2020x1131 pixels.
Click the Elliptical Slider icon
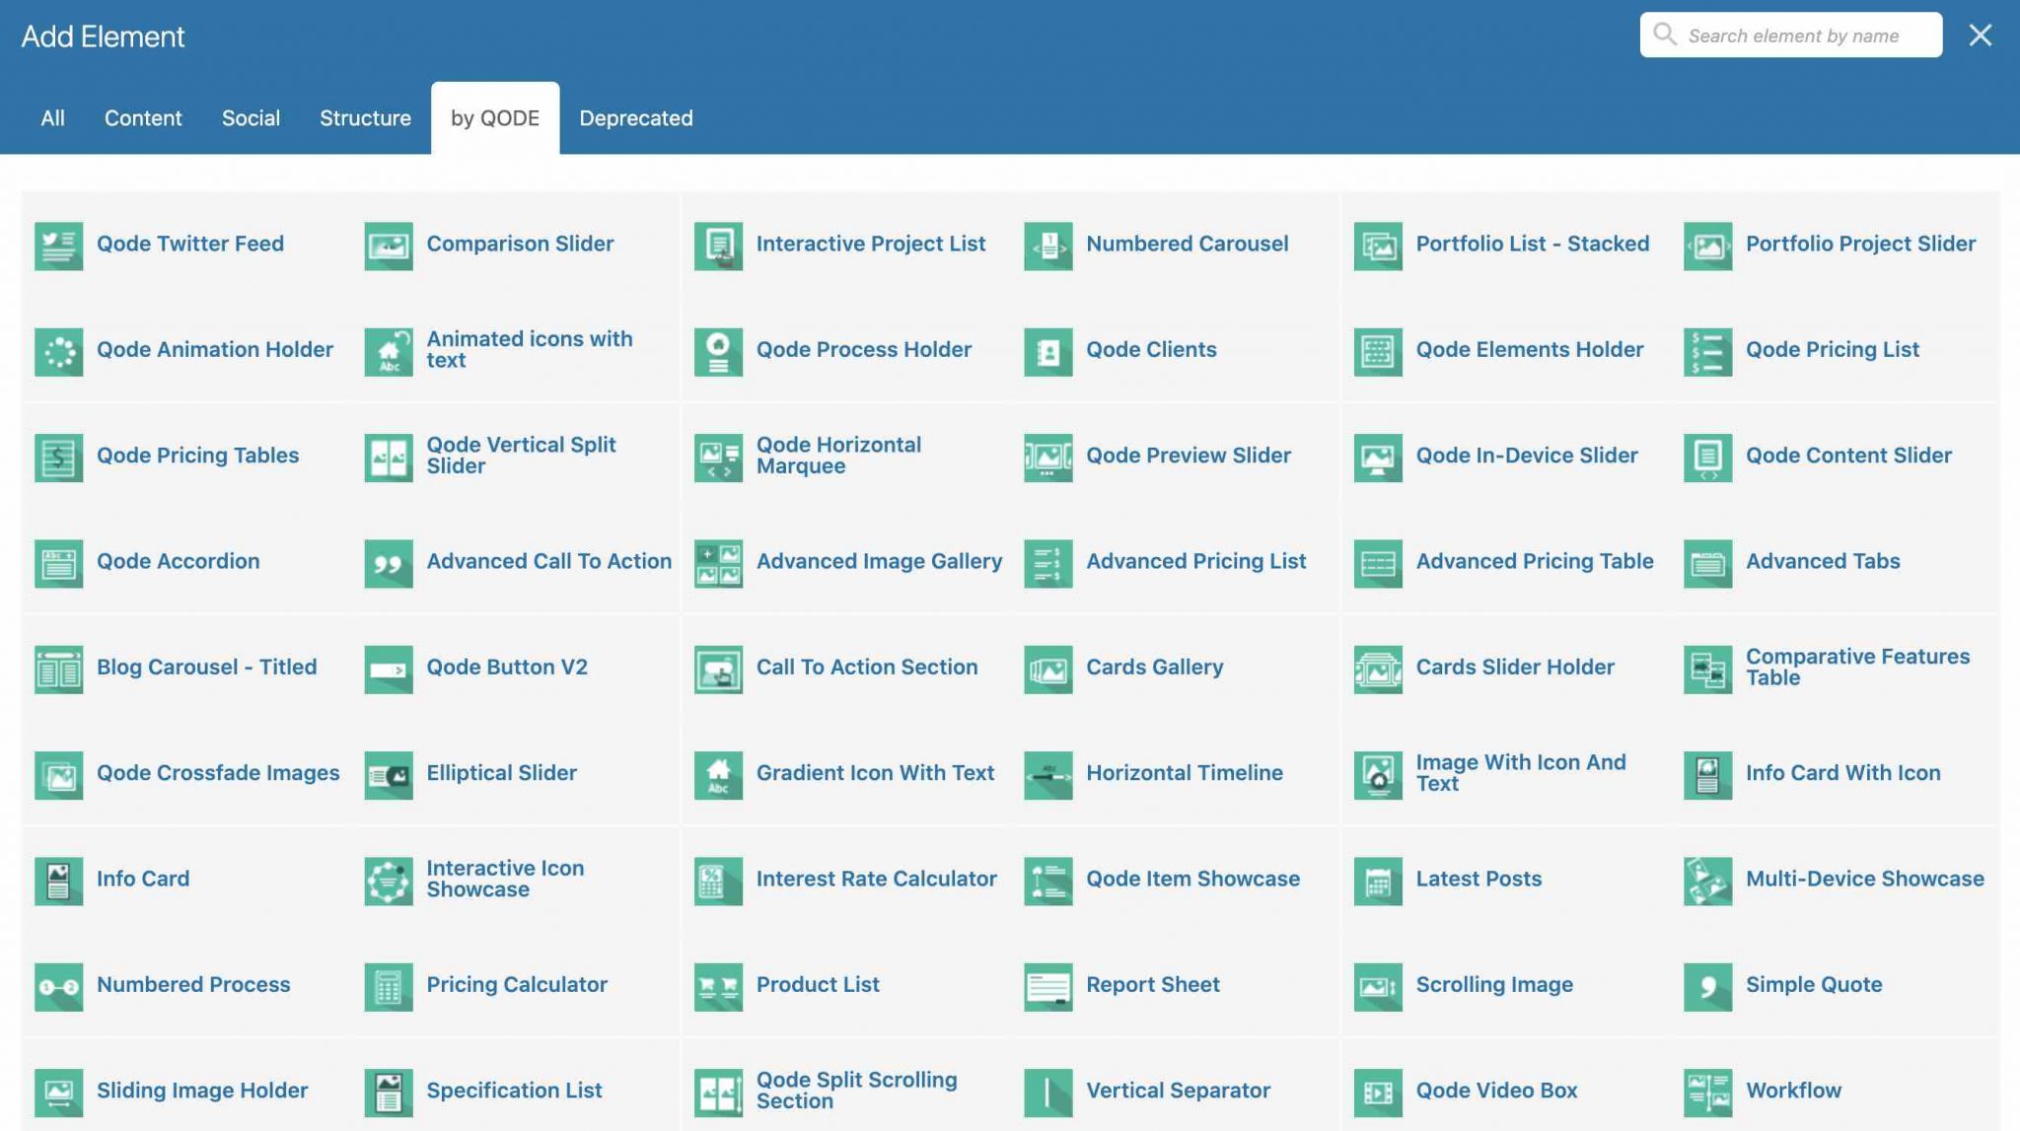[389, 775]
